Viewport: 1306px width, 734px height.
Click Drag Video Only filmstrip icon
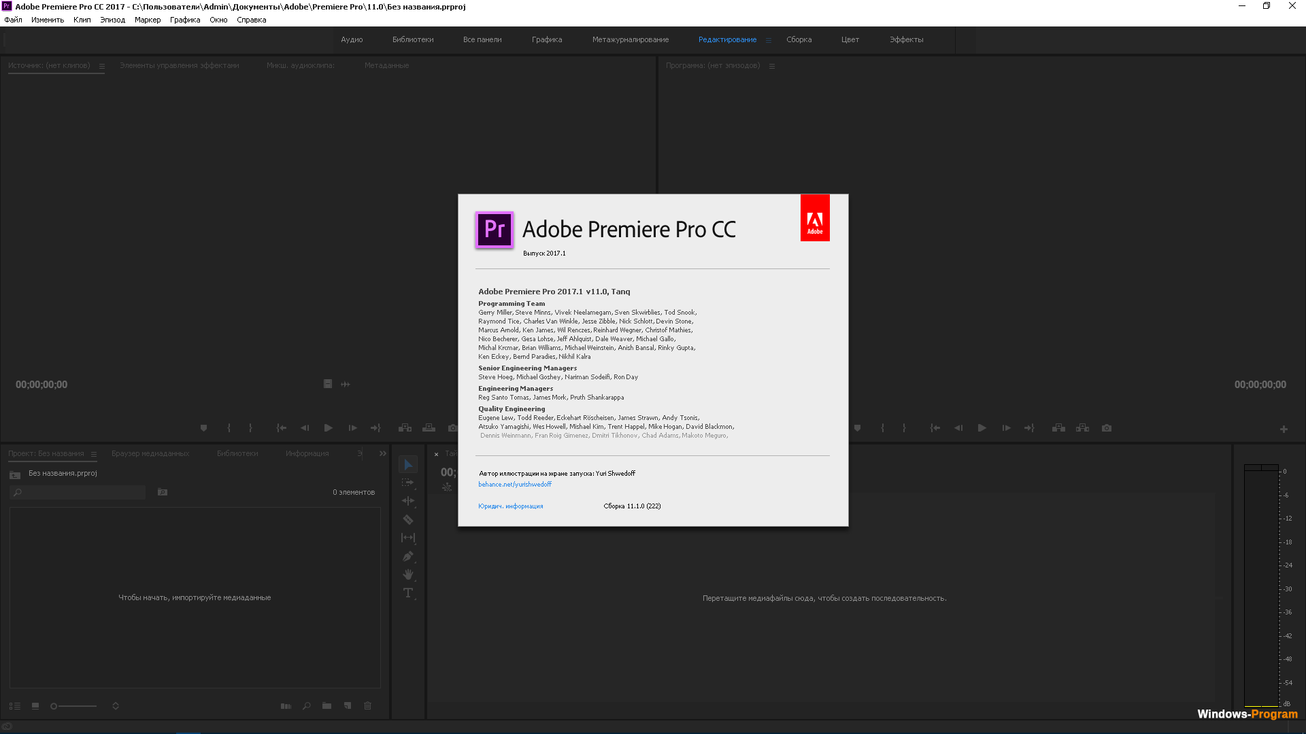327,384
